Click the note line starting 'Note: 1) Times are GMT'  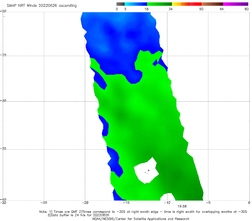click(143, 212)
